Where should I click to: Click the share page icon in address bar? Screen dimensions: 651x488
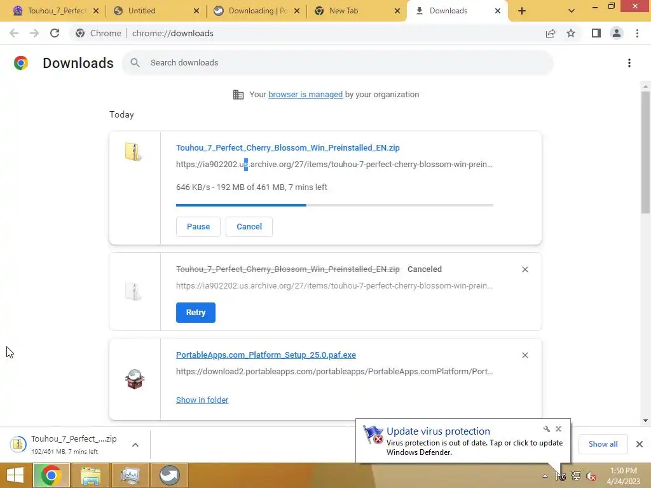[551, 33]
